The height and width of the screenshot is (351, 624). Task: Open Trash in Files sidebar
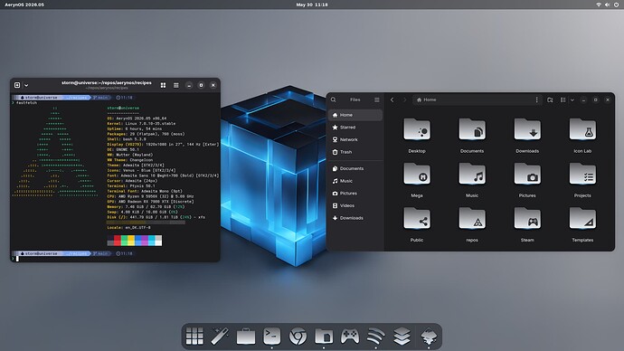click(355, 152)
